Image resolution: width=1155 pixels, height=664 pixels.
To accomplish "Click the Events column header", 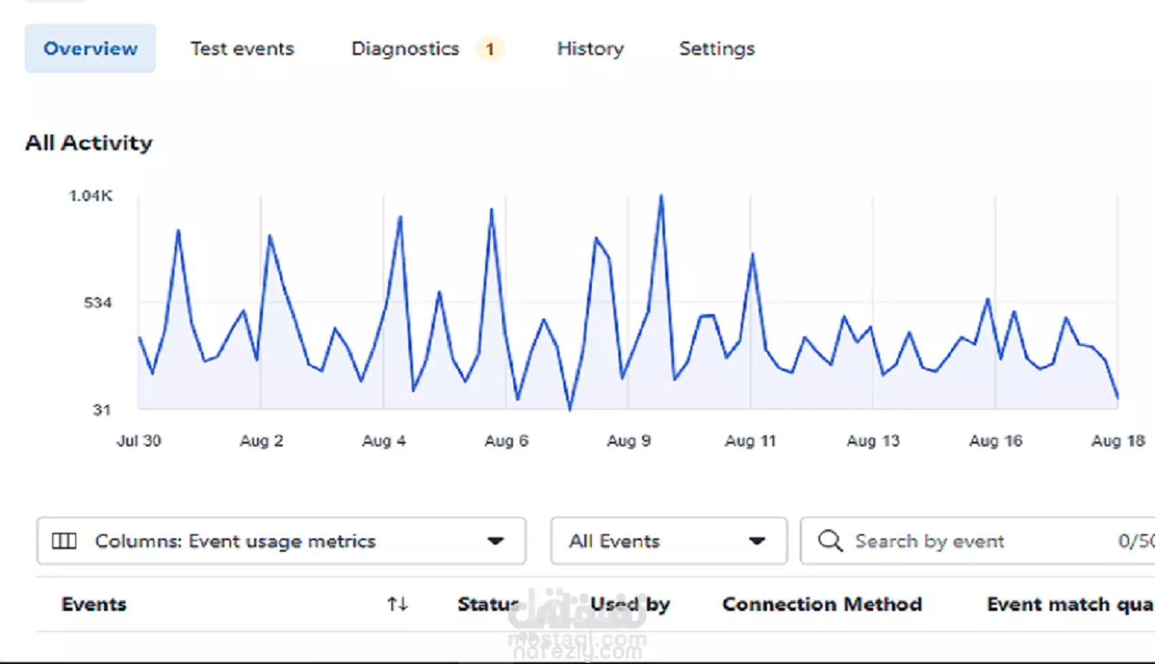I will point(94,604).
